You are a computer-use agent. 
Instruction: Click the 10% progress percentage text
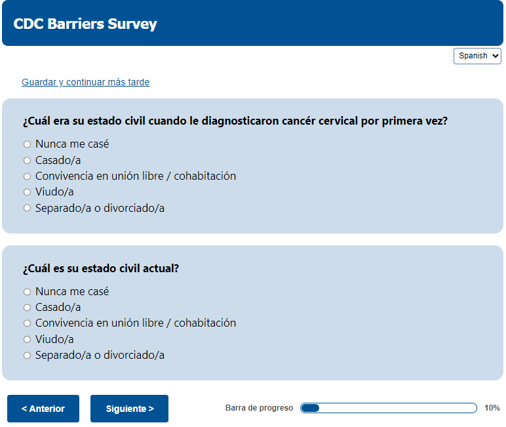[x=492, y=408]
